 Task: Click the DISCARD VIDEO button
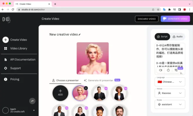point(147,19)
